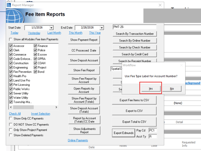Click the This Month link
Screen dimensions: 201x151
75,33
